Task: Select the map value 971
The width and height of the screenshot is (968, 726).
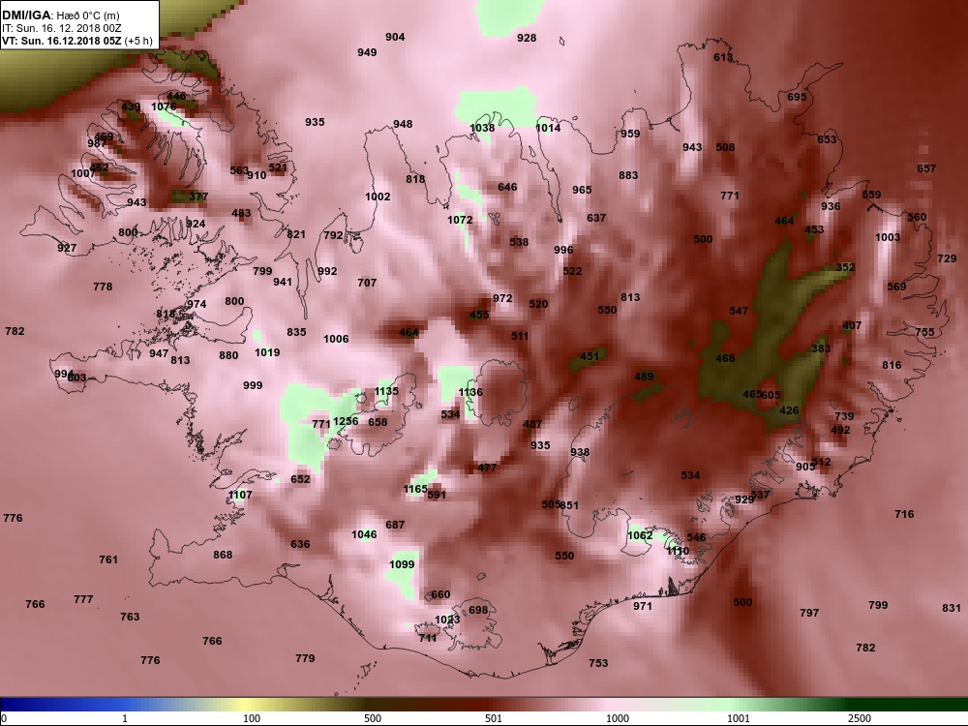Action: (x=643, y=606)
